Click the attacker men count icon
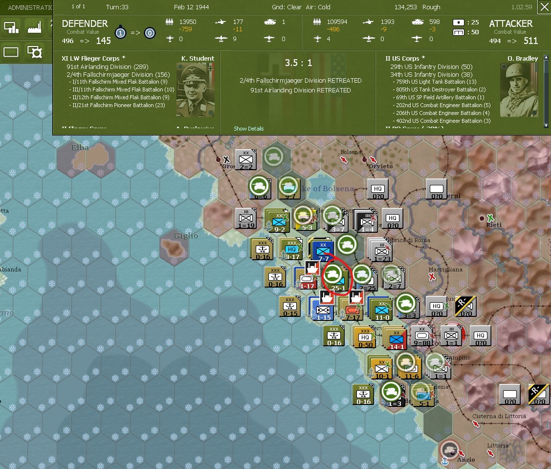Screen dimensions: 551x469 point(317,22)
